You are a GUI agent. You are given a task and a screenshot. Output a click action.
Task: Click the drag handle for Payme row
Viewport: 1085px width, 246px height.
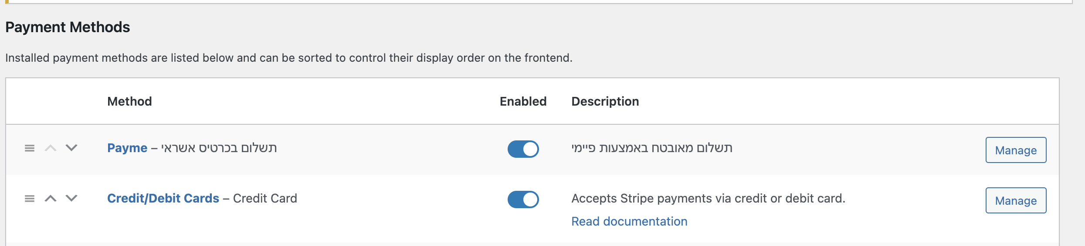pos(30,148)
